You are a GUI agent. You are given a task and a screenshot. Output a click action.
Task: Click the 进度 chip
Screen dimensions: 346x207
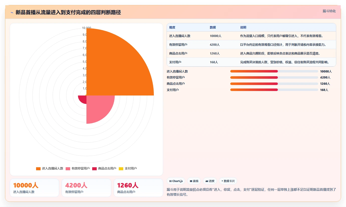click(x=210, y=181)
